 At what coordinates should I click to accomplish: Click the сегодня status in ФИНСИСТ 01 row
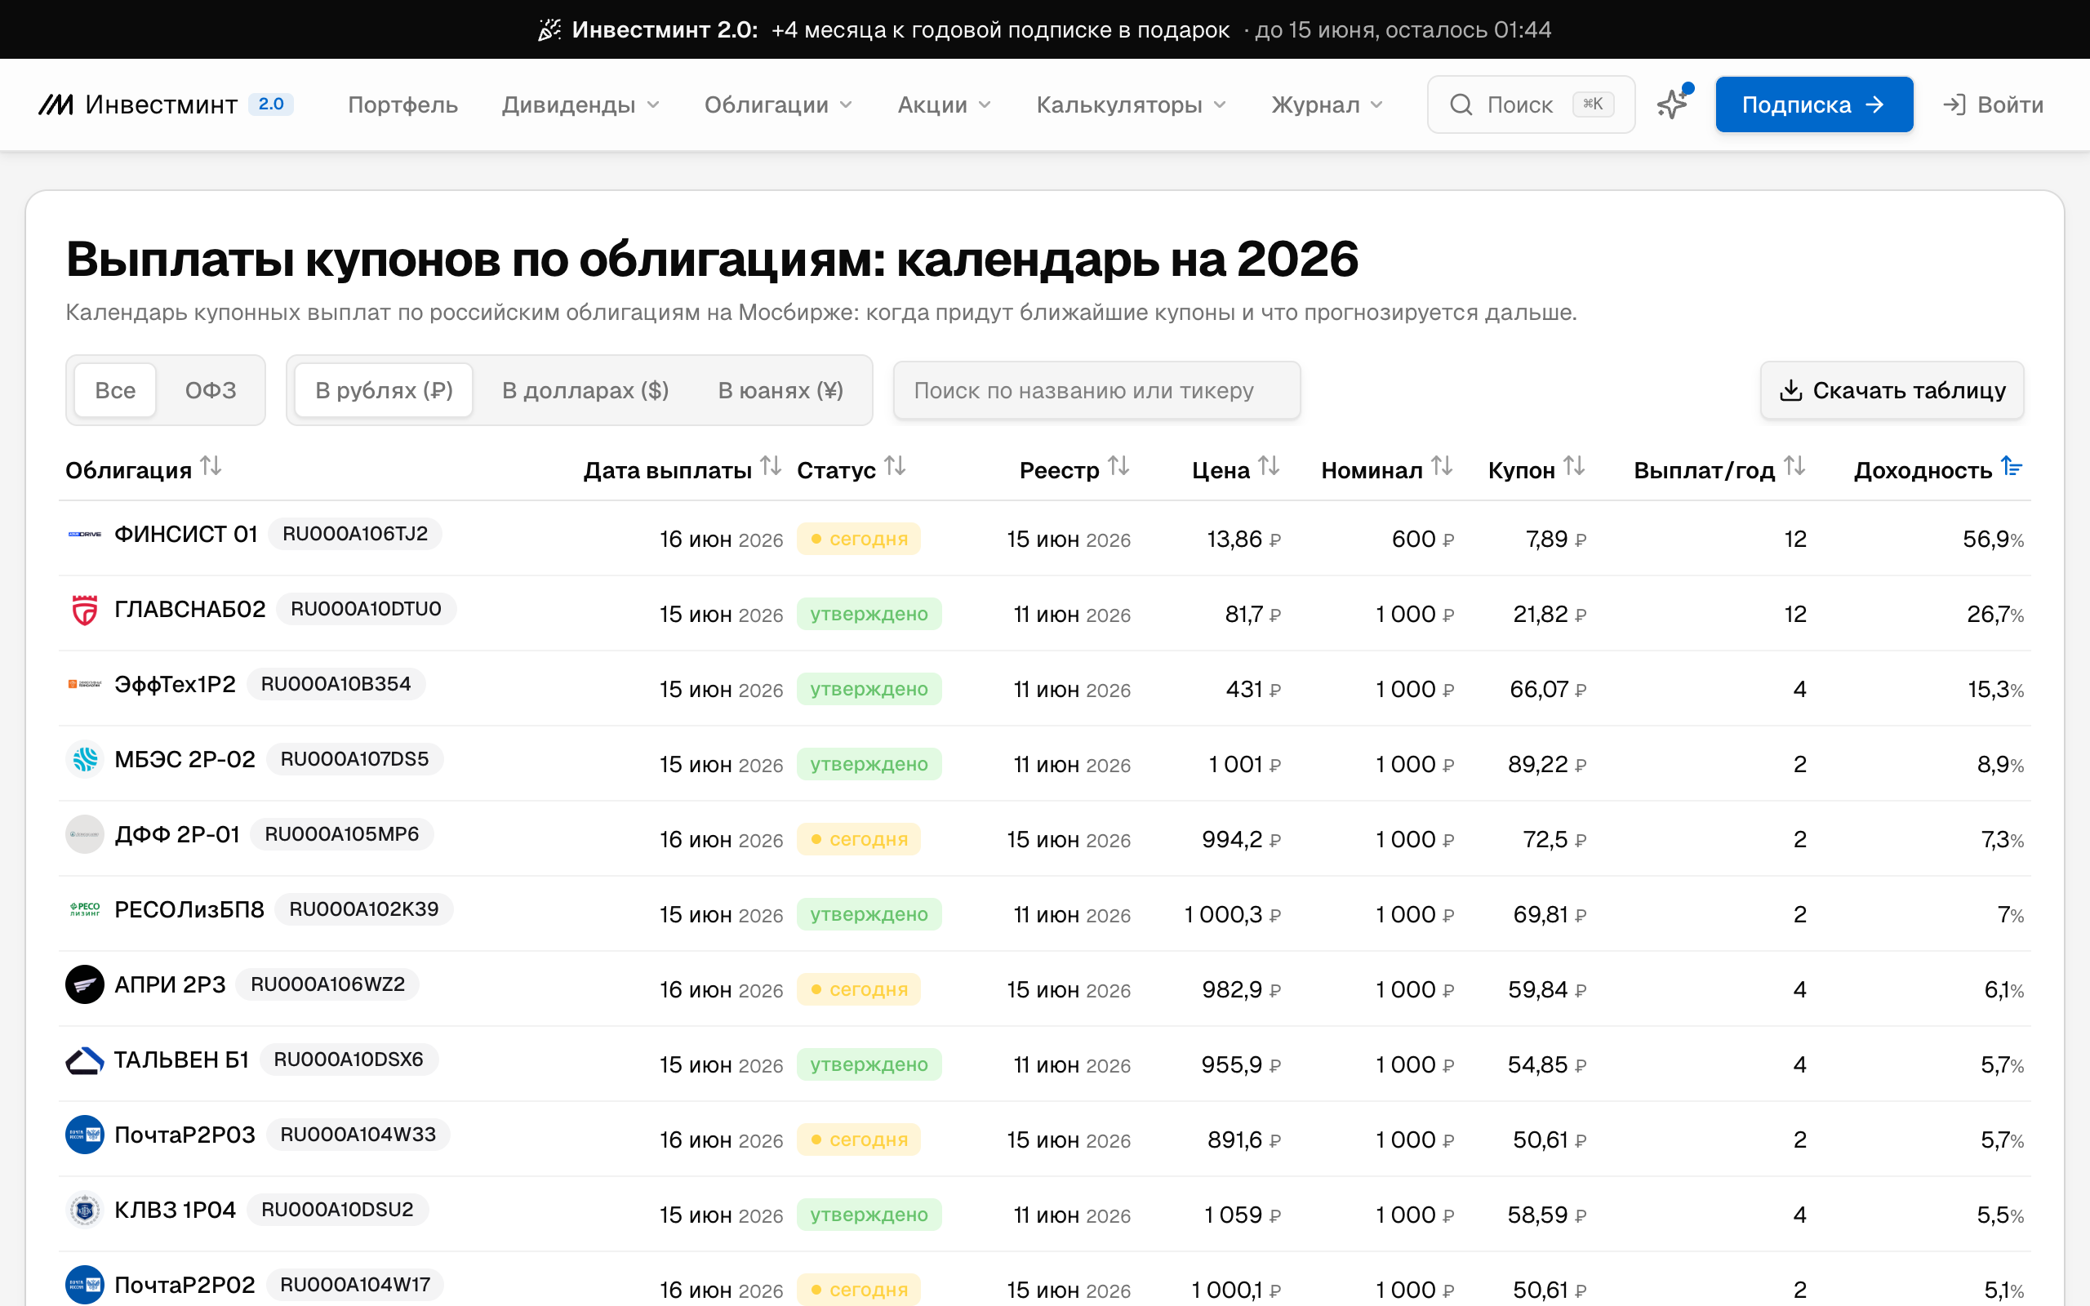859,539
